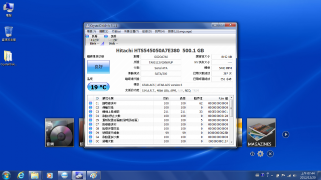This screenshot has height=180, width=321.
Task: Open Paint from the taskbar
Action: click(94, 175)
